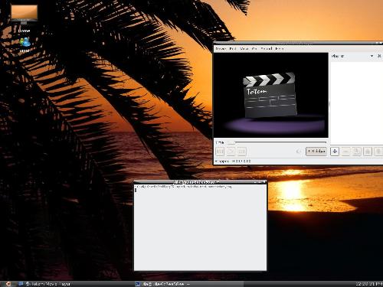Click the add to playlist button
The image size is (383, 287).
pyautogui.click(x=335, y=152)
